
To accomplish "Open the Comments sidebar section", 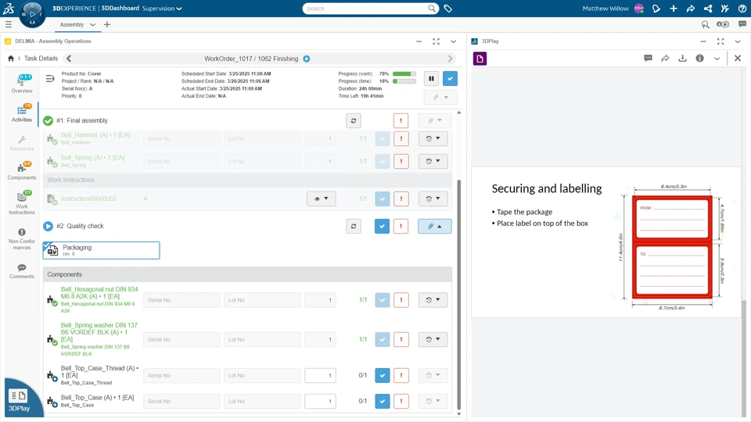I will pos(22,271).
